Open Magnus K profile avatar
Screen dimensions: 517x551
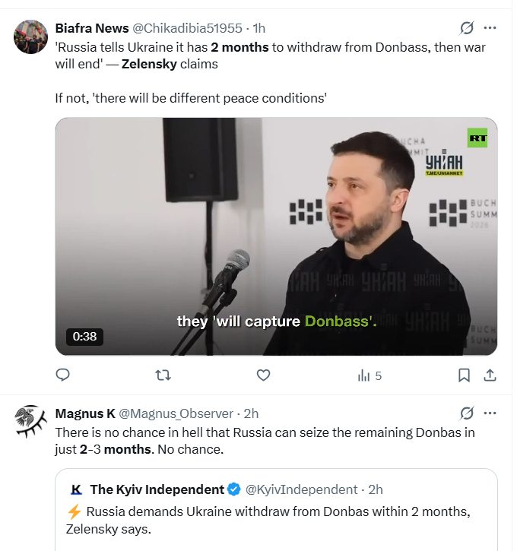(31, 421)
